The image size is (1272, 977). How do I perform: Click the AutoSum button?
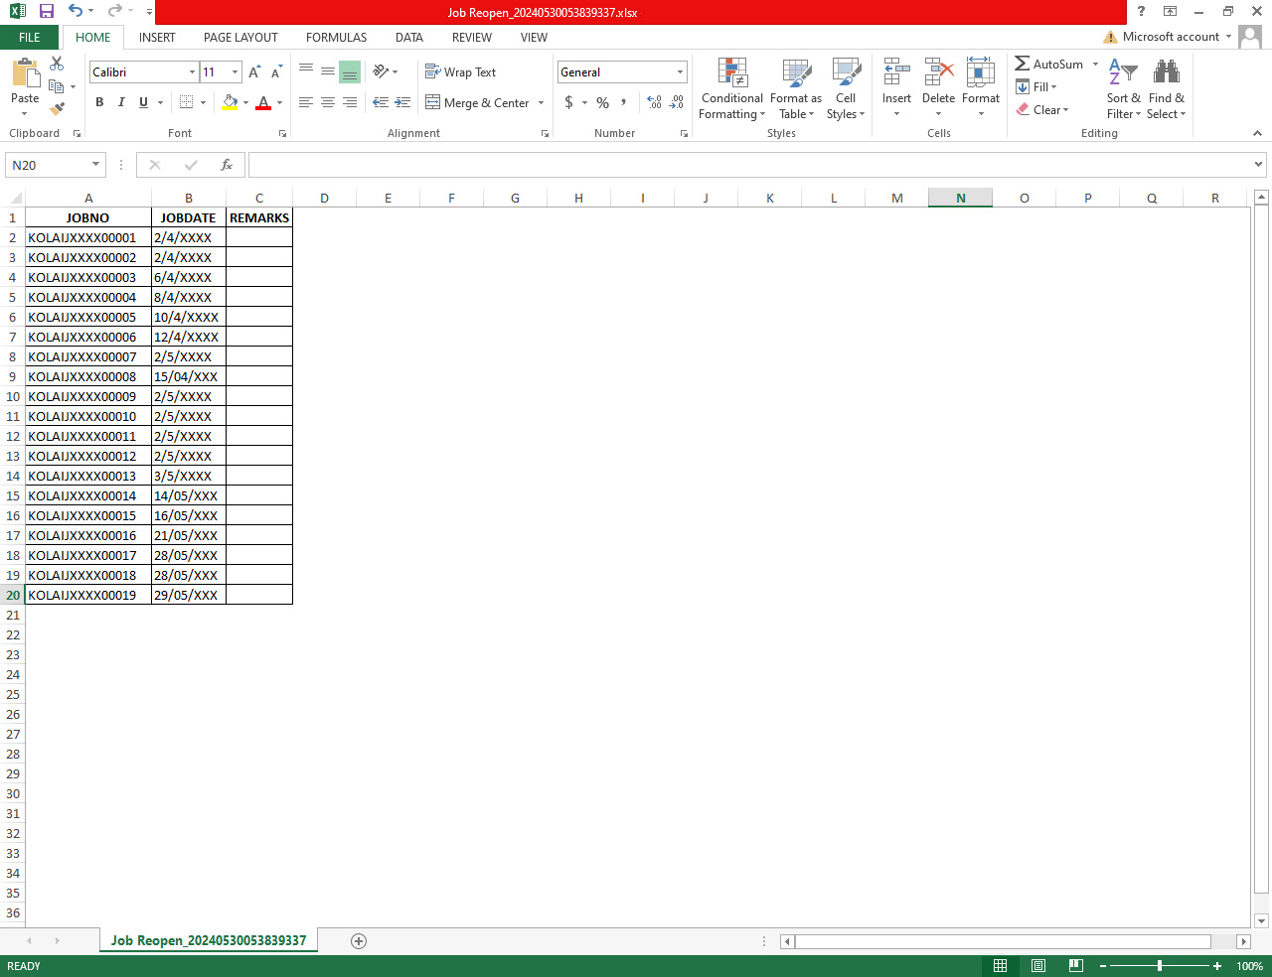tap(1049, 64)
